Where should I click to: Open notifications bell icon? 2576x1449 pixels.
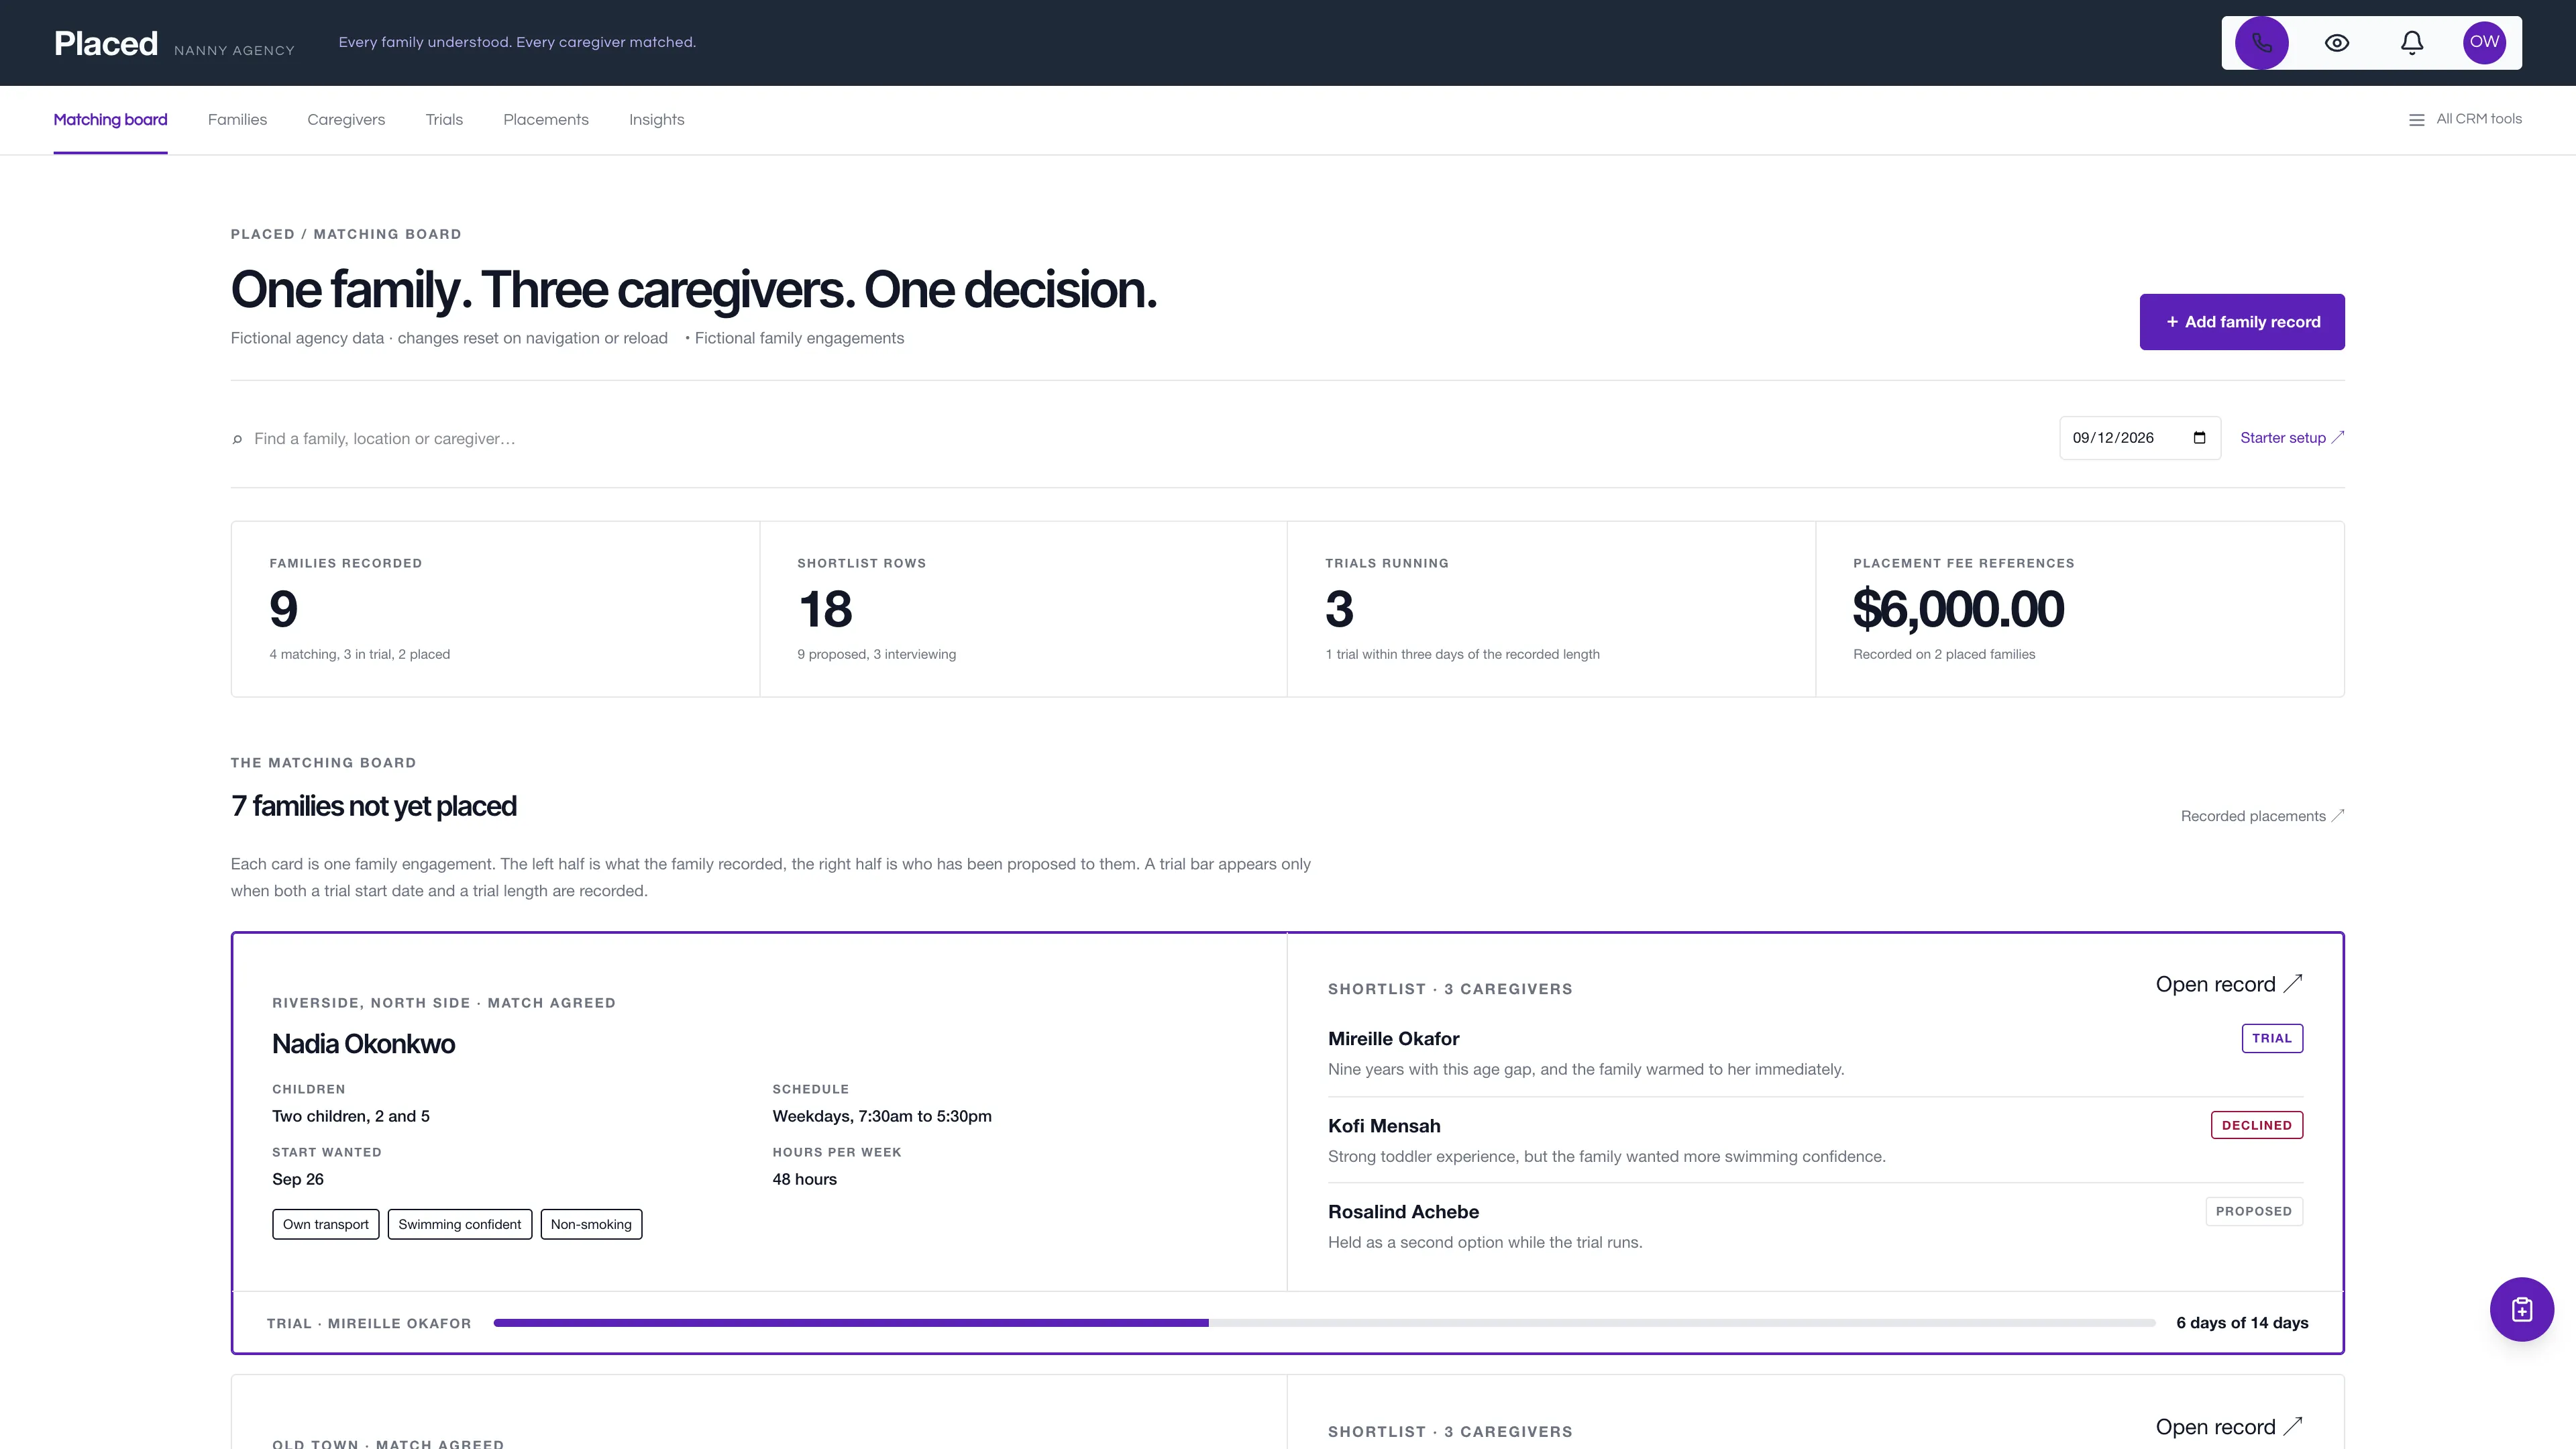2411,43
